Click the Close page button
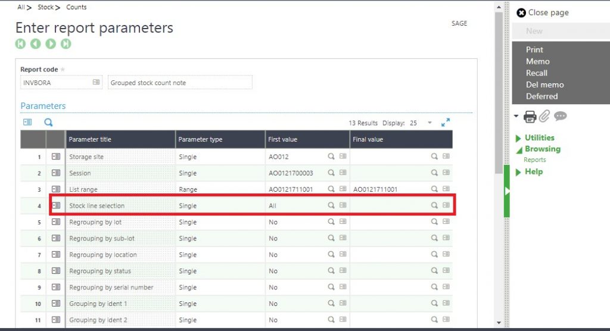This screenshot has height=331, width=610. click(x=543, y=13)
